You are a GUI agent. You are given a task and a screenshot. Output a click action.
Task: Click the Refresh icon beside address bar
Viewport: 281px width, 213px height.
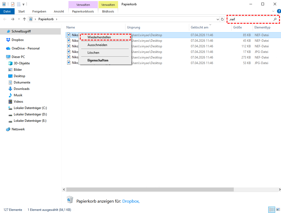222,19
